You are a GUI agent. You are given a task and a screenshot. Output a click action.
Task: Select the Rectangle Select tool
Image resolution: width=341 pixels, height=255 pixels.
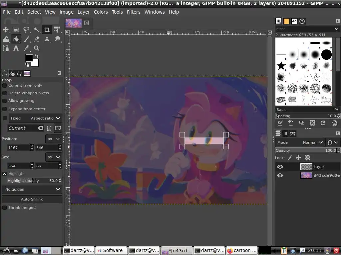[16, 30]
